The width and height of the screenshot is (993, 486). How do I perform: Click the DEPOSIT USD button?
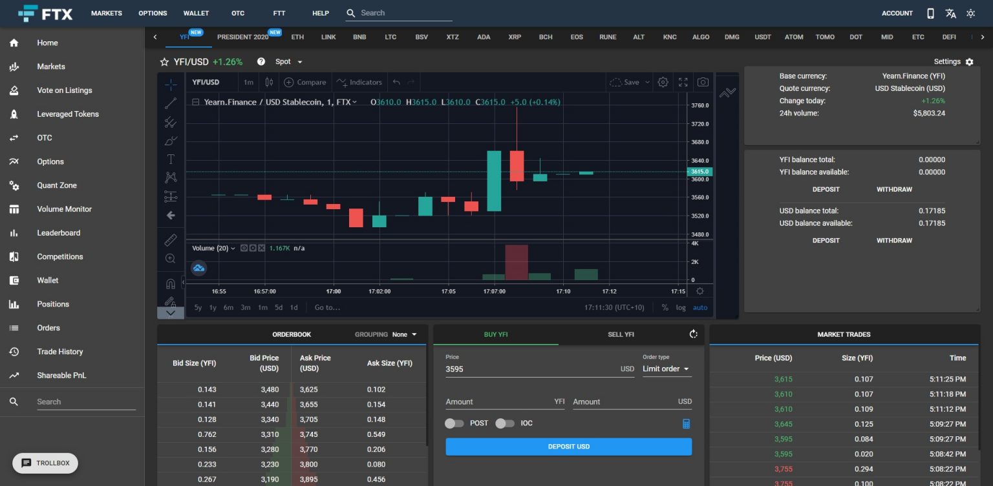(x=568, y=446)
